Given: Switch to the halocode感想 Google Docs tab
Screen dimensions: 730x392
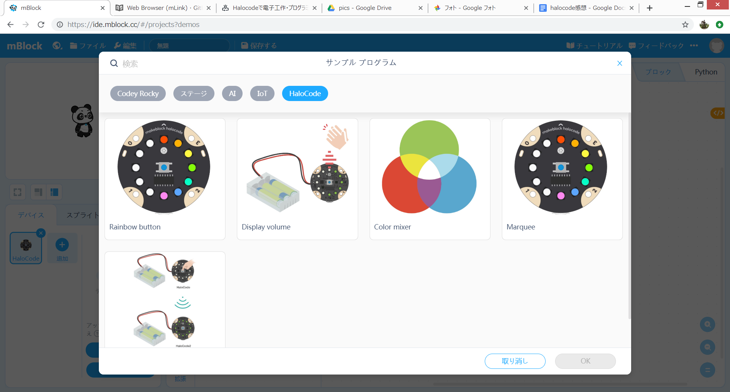Looking at the screenshot, I should coord(587,8).
